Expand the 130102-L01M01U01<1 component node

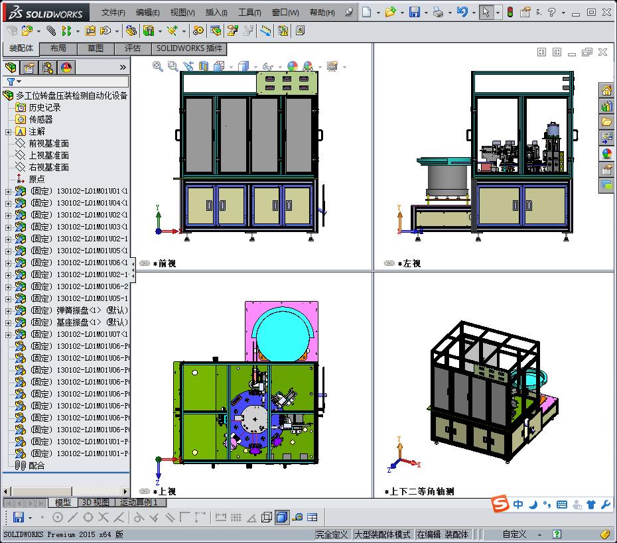point(8,192)
